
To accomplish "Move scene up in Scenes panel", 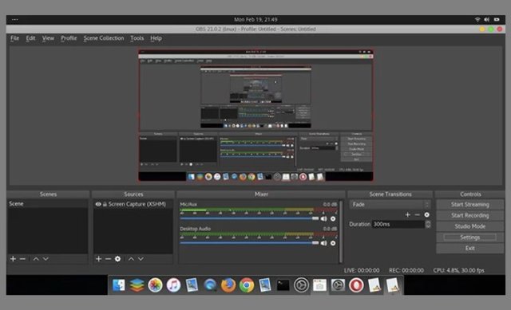I will (36, 259).
